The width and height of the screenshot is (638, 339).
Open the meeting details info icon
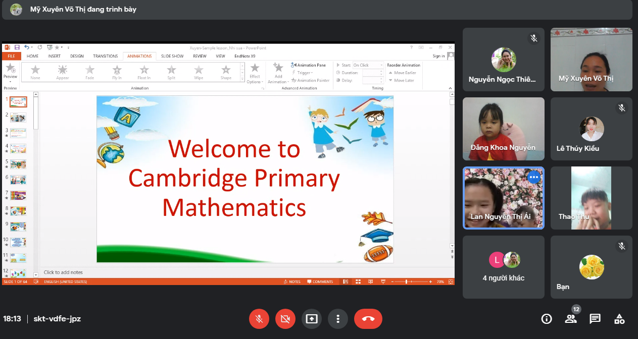546,319
